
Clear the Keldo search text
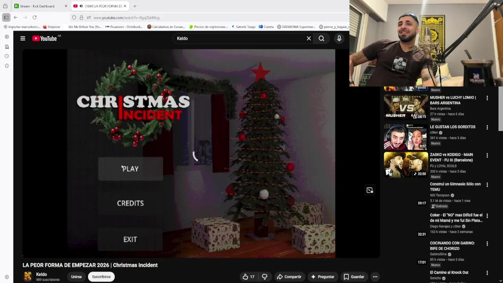tap(309, 39)
